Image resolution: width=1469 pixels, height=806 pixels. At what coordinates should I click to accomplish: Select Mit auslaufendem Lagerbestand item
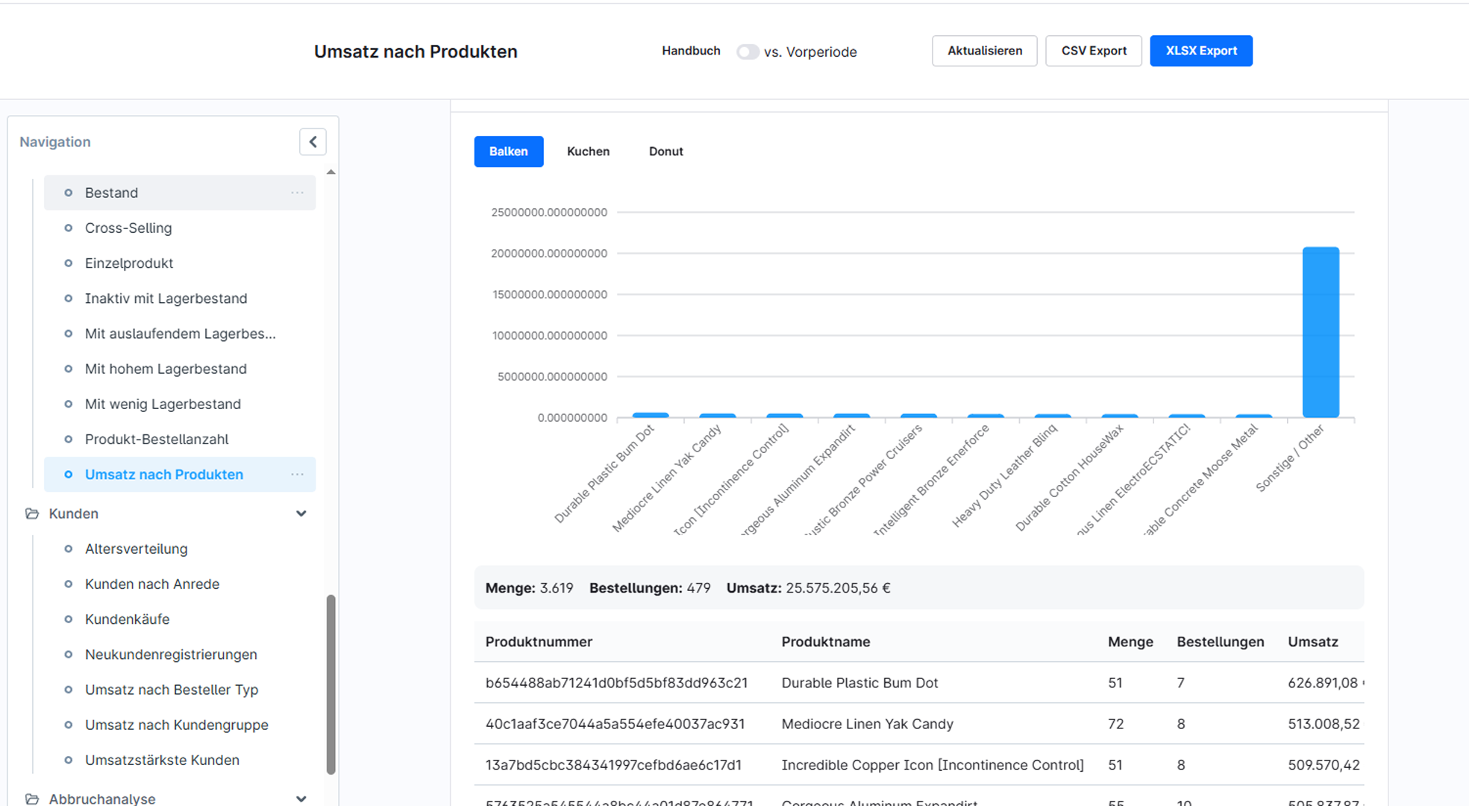180,334
